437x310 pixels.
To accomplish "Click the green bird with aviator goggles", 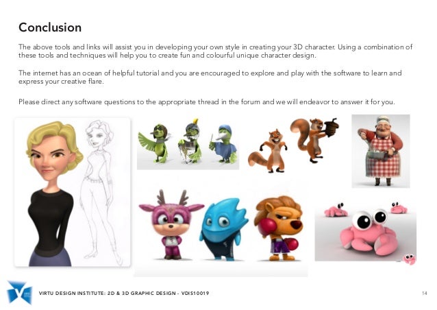I will [x=155, y=143].
